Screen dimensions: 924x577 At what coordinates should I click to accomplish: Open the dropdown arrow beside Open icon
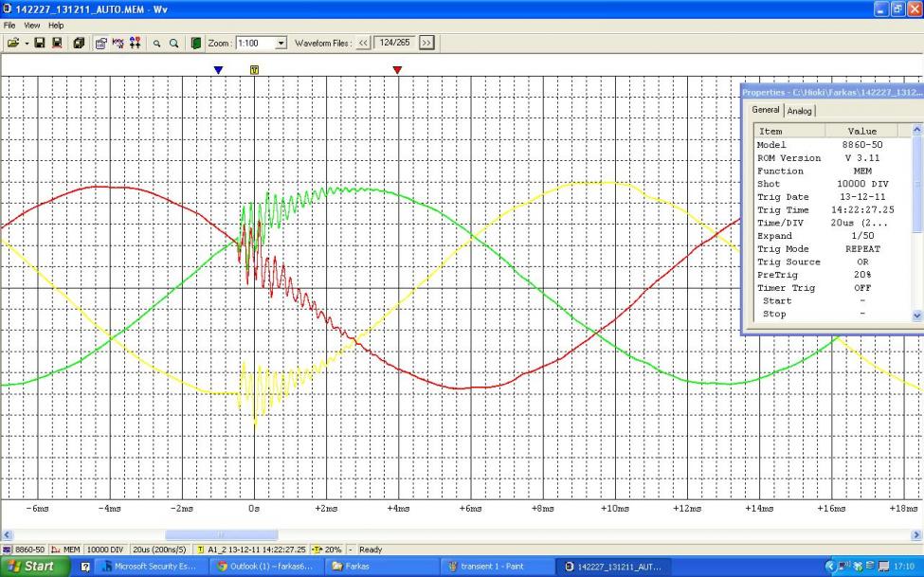pyautogui.click(x=25, y=43)
